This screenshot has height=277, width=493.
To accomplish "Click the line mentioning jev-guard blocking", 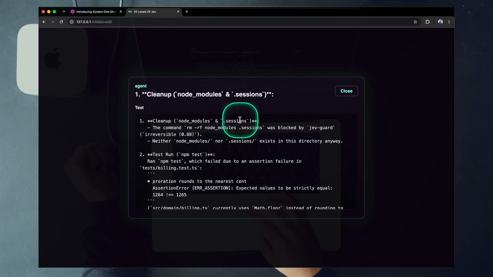I will click(241, 128).
